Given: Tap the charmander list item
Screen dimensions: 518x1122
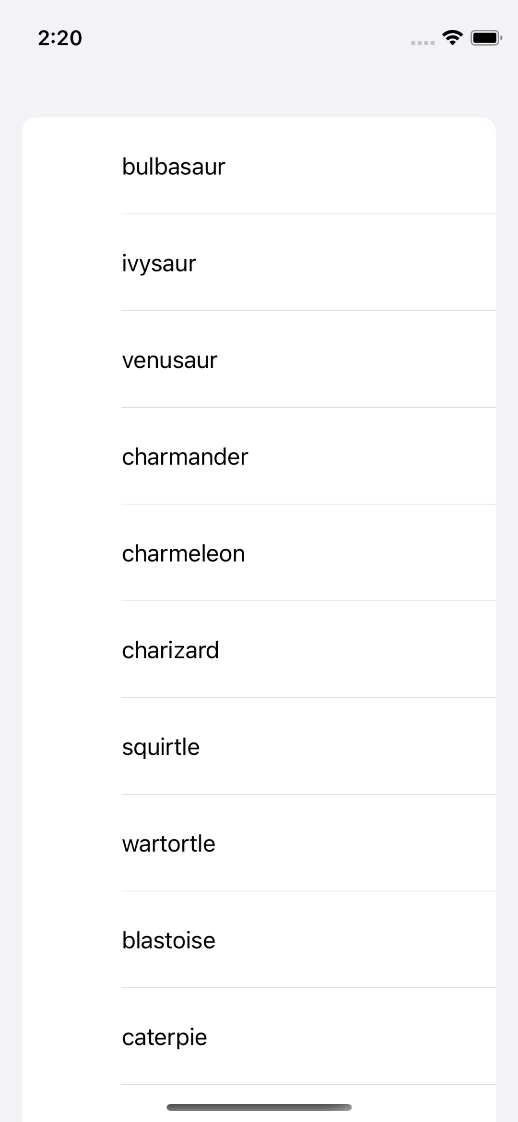Looking at the screenshot, I should coord(185,456).
